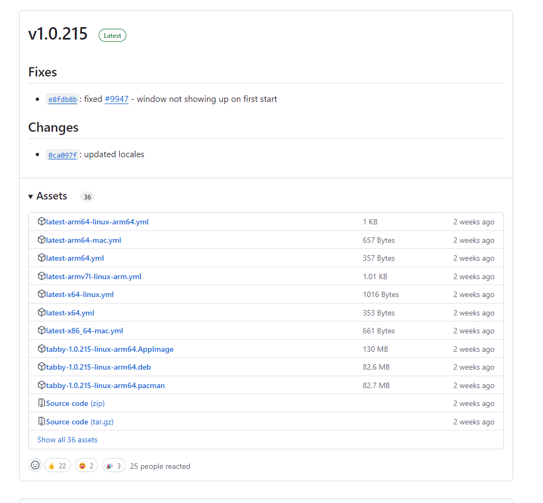Click the package icon beside latest-x86_64-mac.yml
This screenshot has width=543, height=503.
(42, 331)
